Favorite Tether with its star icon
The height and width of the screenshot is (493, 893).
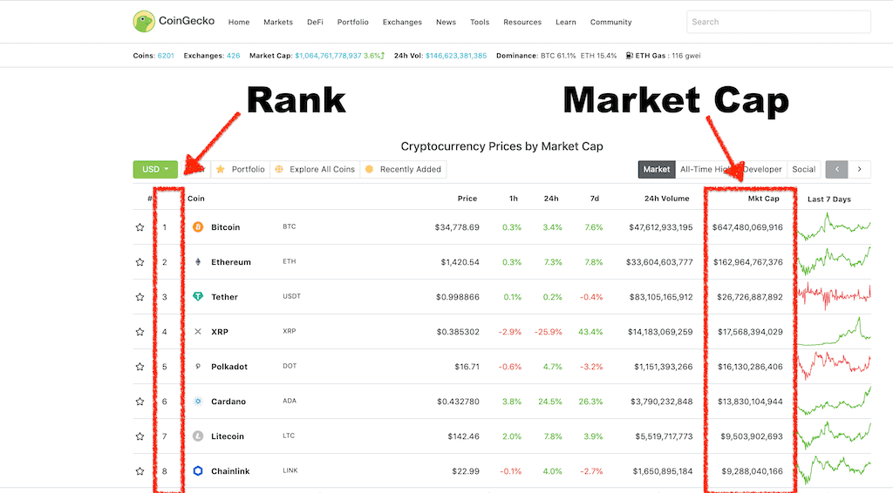[140, 297]
